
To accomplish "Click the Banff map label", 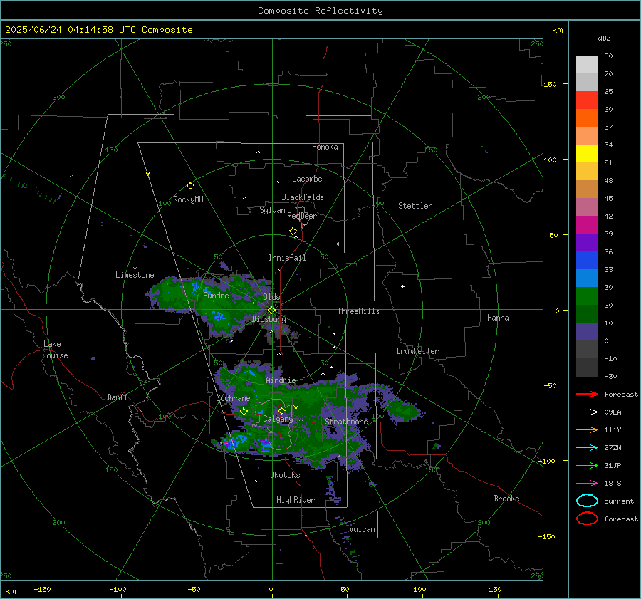I will point(118,397).
